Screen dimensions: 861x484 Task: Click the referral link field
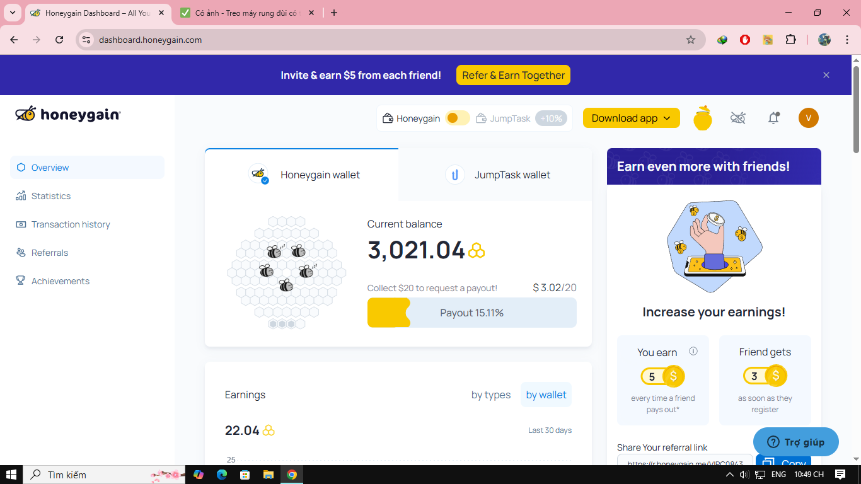pyautogui.click(x=685, y=461)
